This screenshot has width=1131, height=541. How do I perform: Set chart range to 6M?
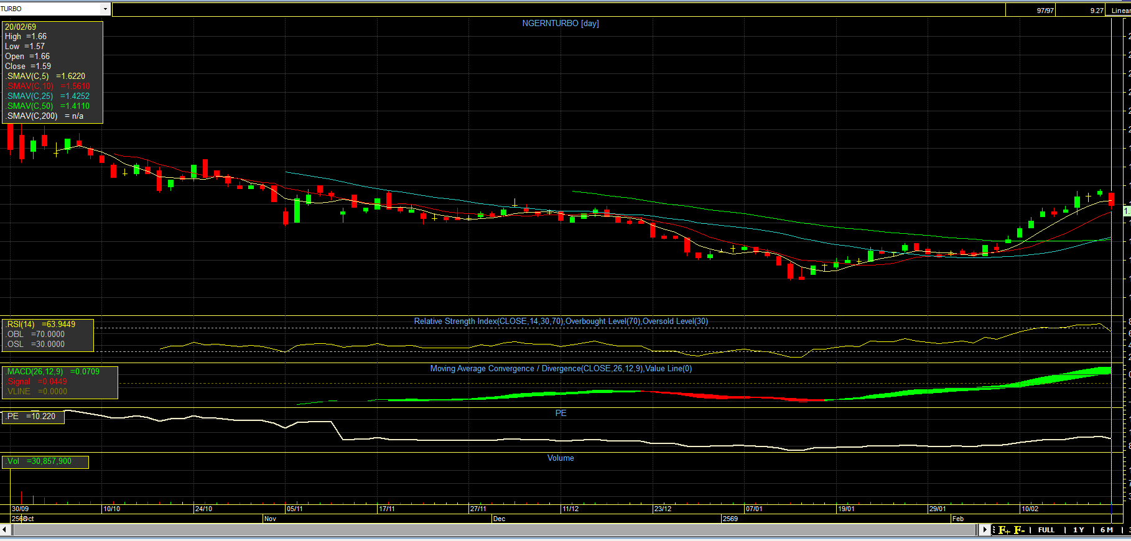click(1107, 530)
